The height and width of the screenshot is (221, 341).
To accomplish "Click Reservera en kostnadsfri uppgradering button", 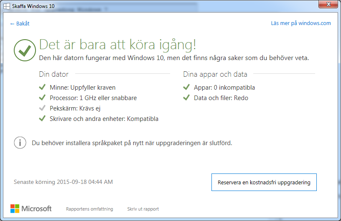I will point(264,182).
